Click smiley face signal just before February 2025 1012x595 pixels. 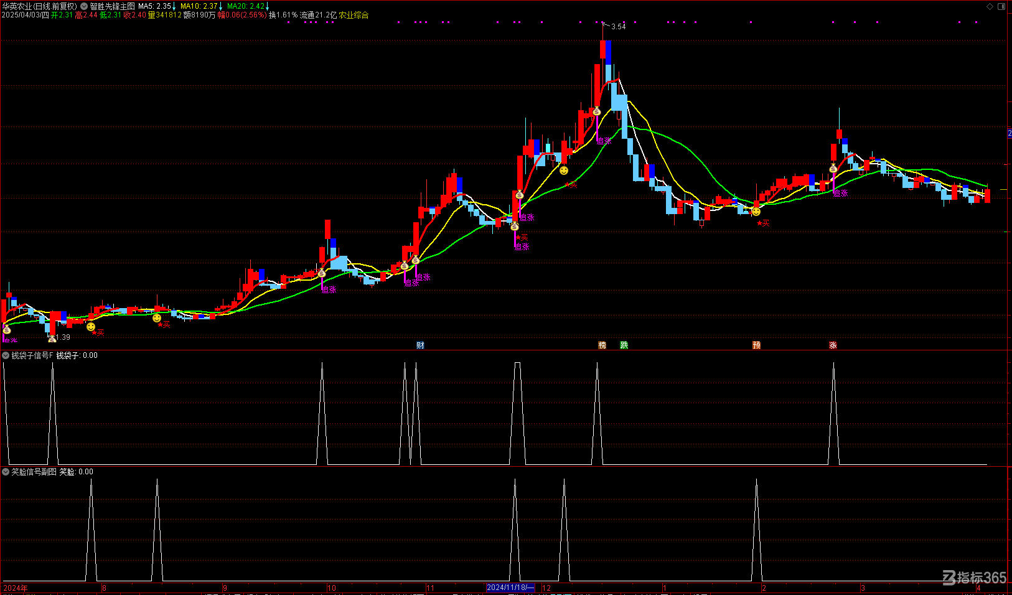point(756,212)
